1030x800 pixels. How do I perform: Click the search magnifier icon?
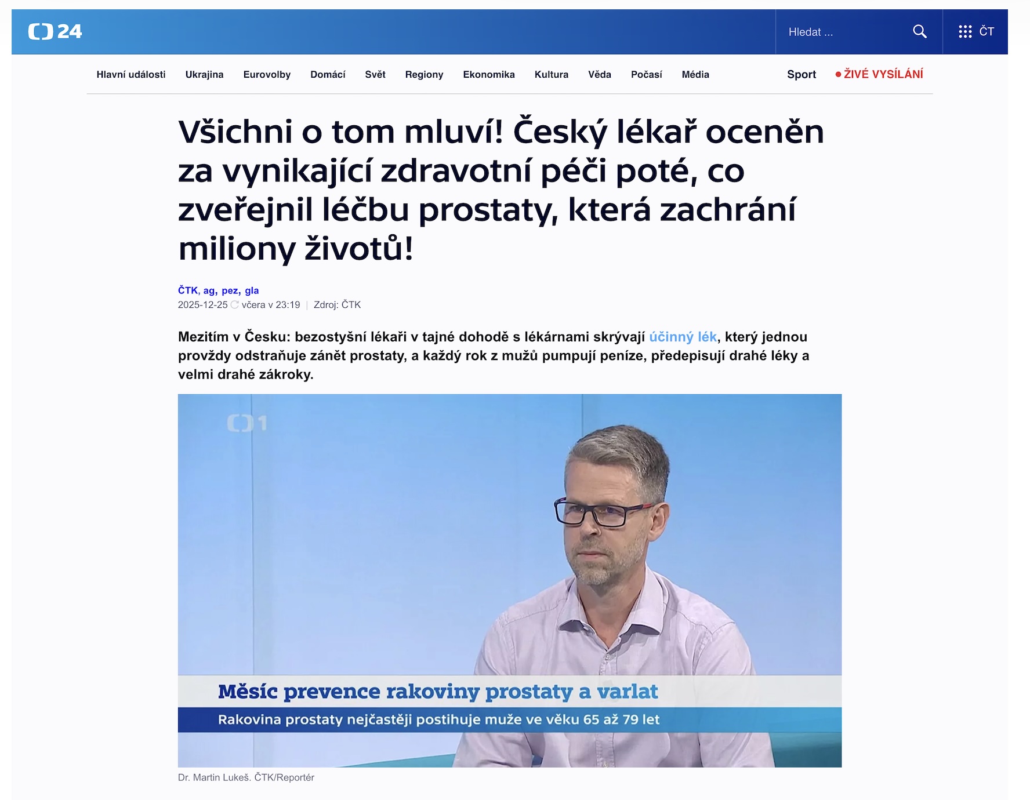coord(919,31)
